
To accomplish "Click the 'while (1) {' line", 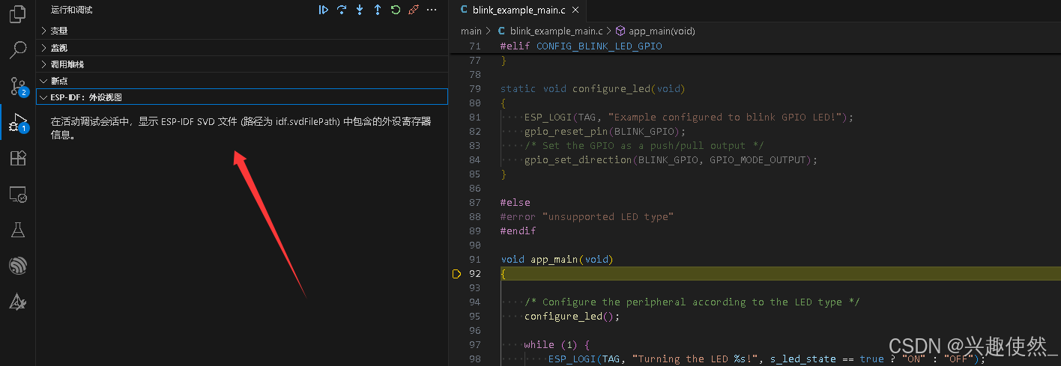I will point(557,344).
